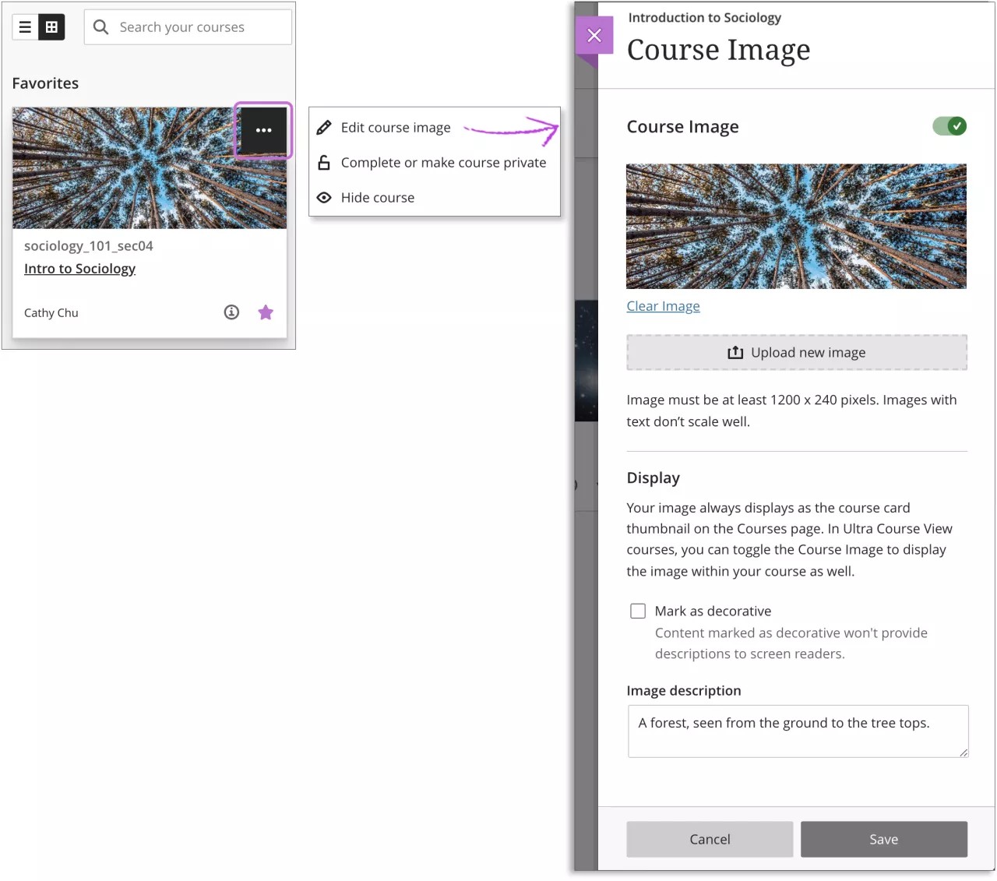Switch to grid view of courses

tap(51, 26)
